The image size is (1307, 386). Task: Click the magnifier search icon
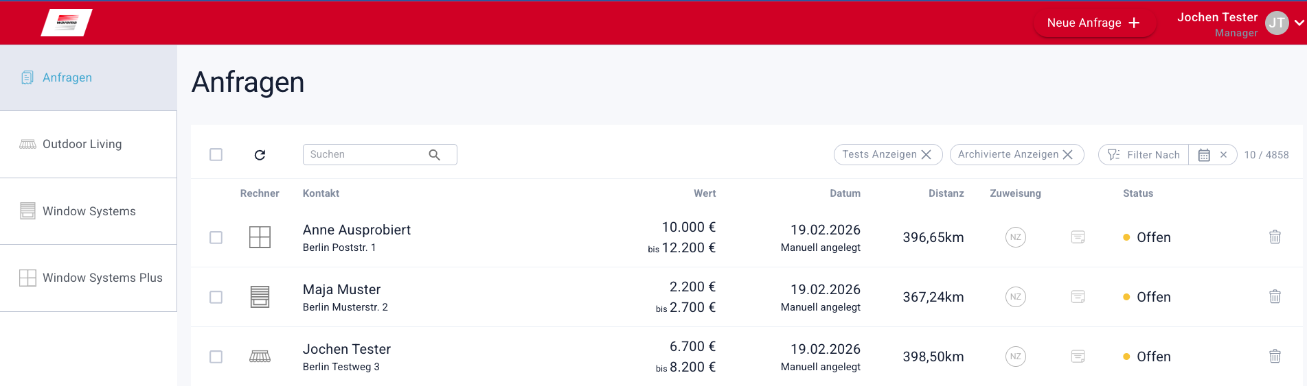click(434, 155)
